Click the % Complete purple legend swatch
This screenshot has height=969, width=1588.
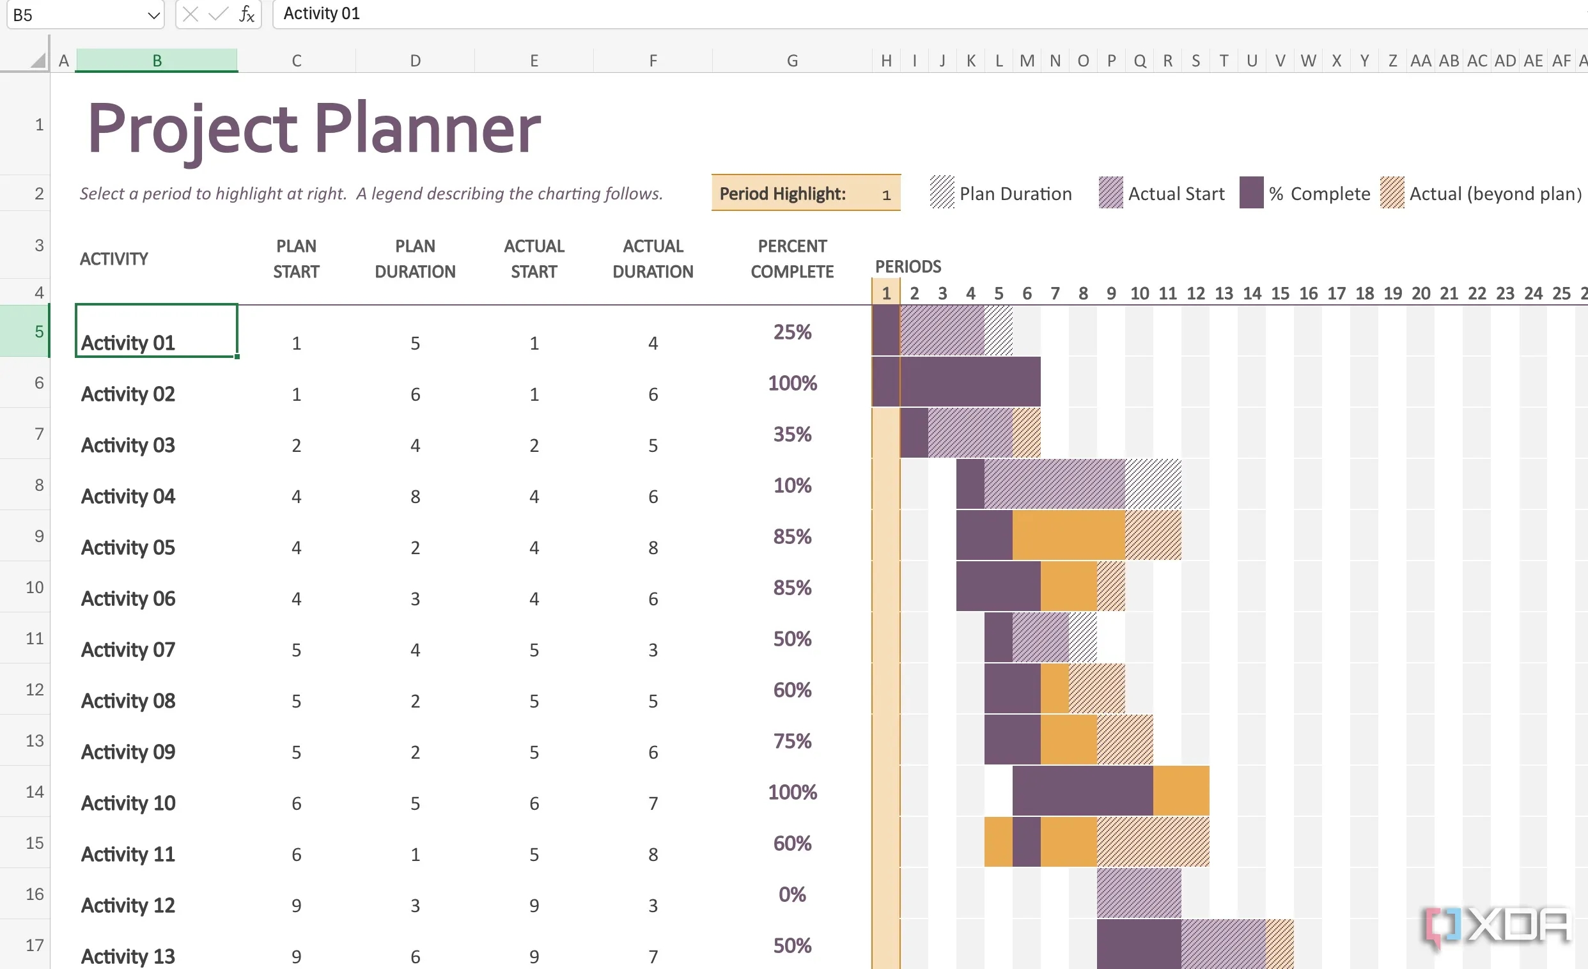click(1251, 193)
